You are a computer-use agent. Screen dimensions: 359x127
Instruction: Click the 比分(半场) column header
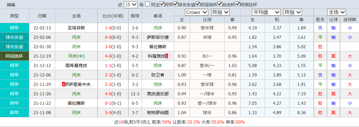coord(113,16)
